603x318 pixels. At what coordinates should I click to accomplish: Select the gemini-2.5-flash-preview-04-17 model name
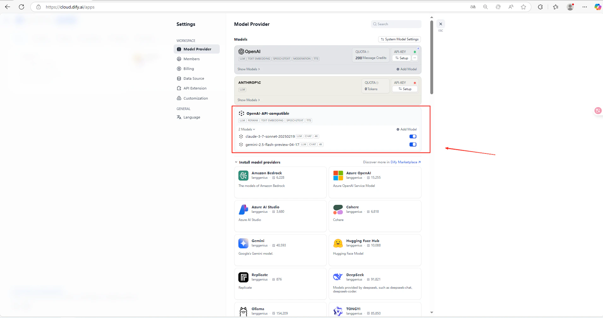272,145
